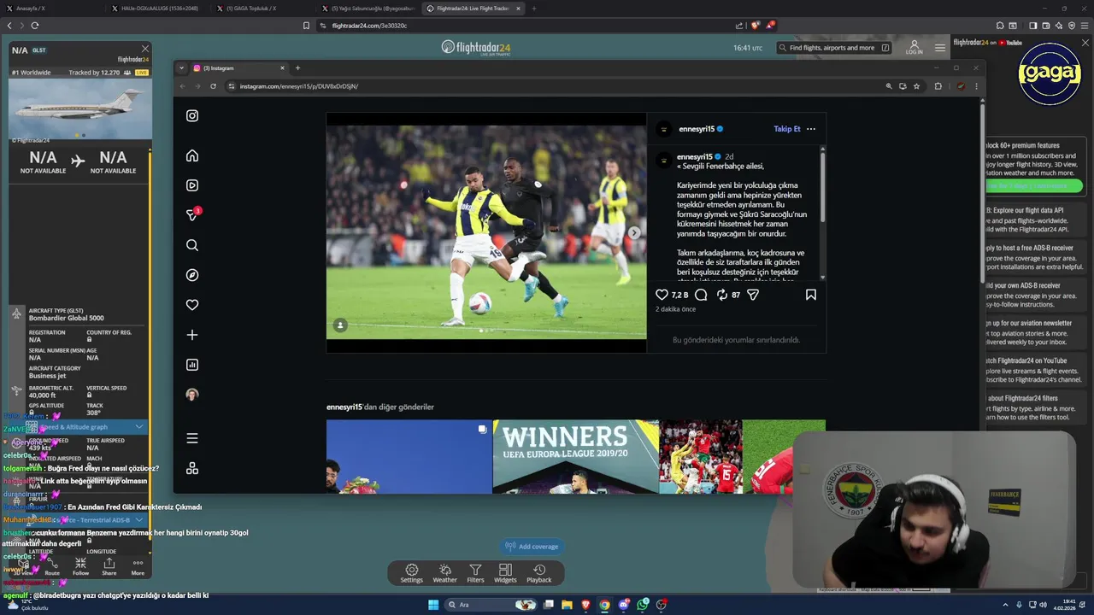
Task: Click Flightradar24 LOG IN icon
Action: coord(914,47)
